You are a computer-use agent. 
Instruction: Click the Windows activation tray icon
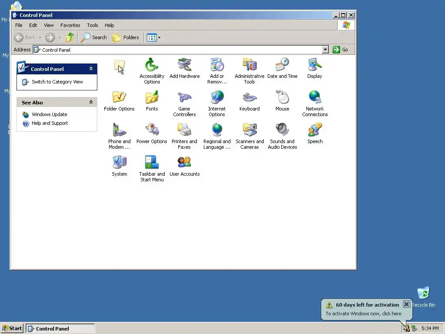point(406,329)
